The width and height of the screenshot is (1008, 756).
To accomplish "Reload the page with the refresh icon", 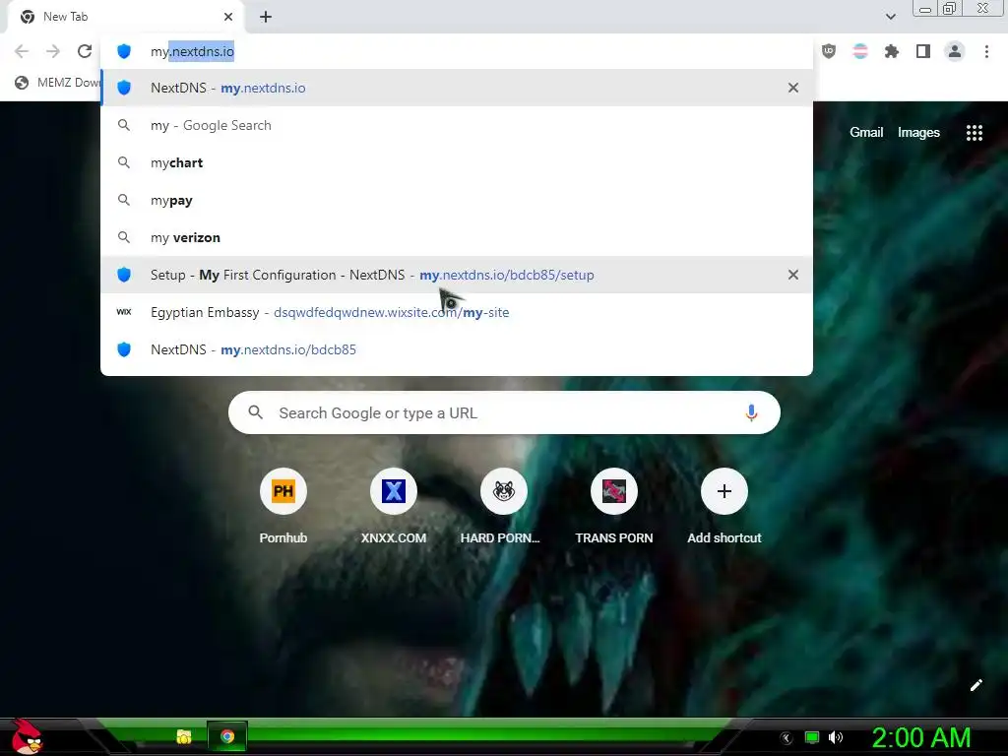I will click(x=85, y=51).
